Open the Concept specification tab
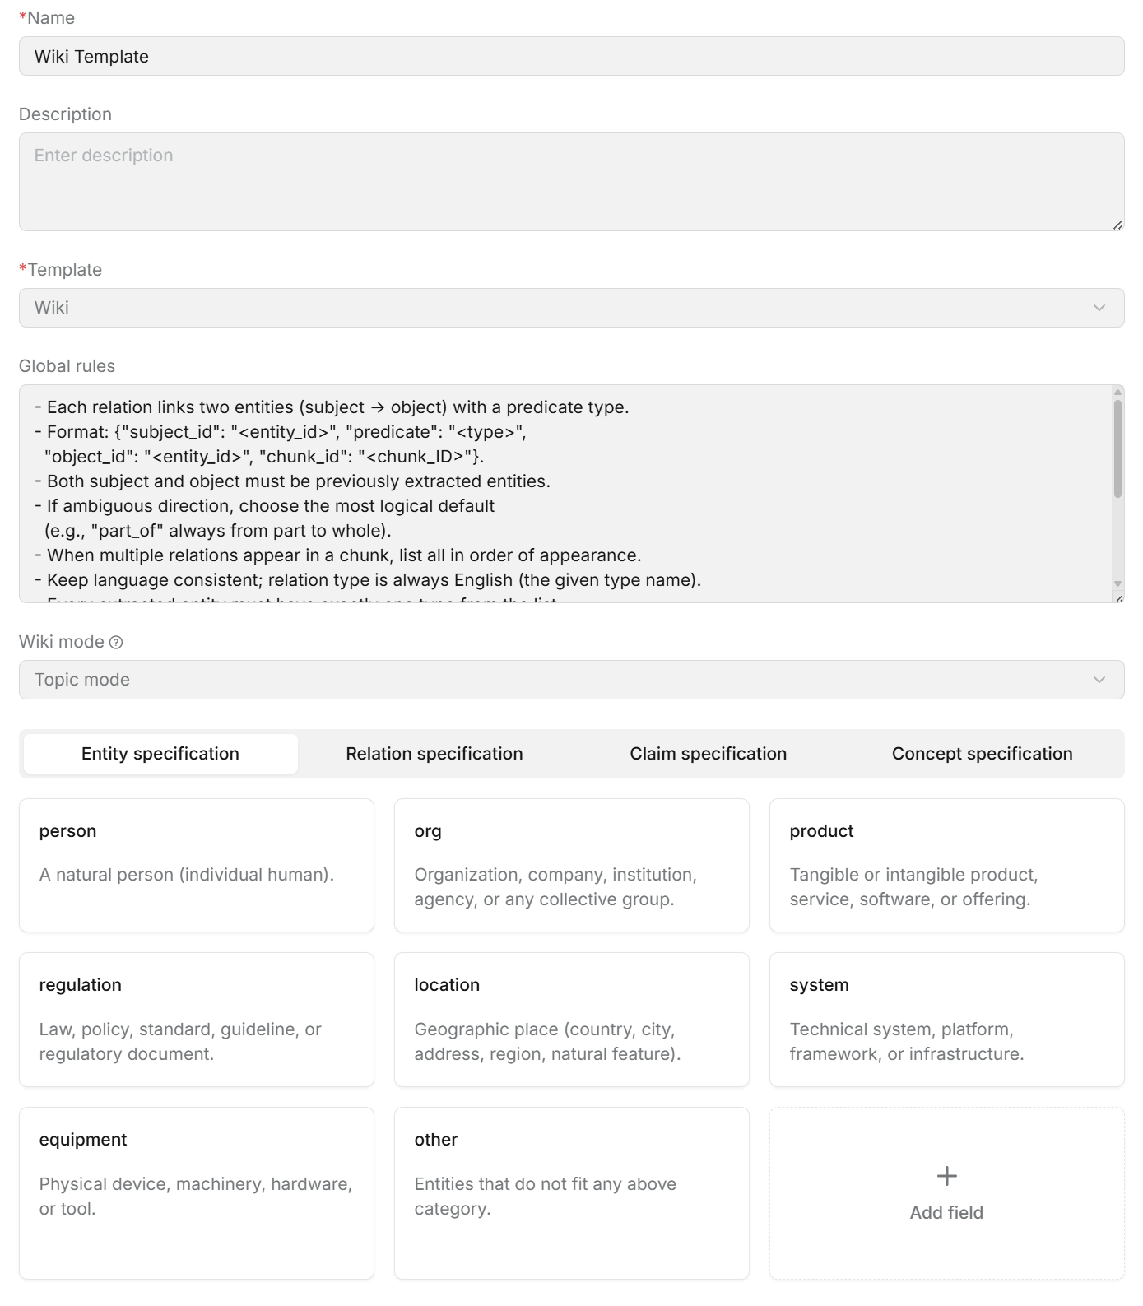The width and height of the screenshot is (1143, 1306). click(982, 754)
